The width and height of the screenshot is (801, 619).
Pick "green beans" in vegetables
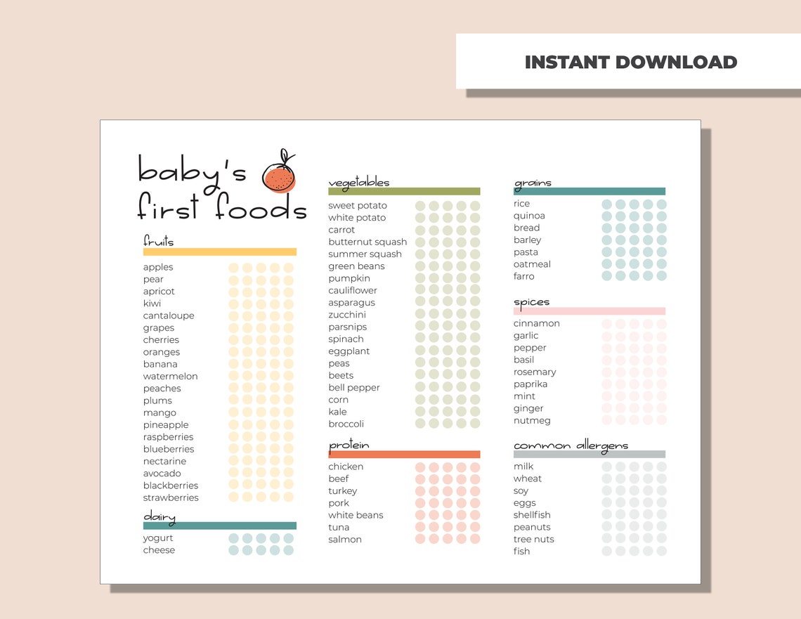pyautogui.click(x=356, y=266)
